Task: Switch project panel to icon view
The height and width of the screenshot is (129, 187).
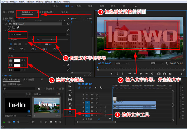Action: click(x=14, y=122)
